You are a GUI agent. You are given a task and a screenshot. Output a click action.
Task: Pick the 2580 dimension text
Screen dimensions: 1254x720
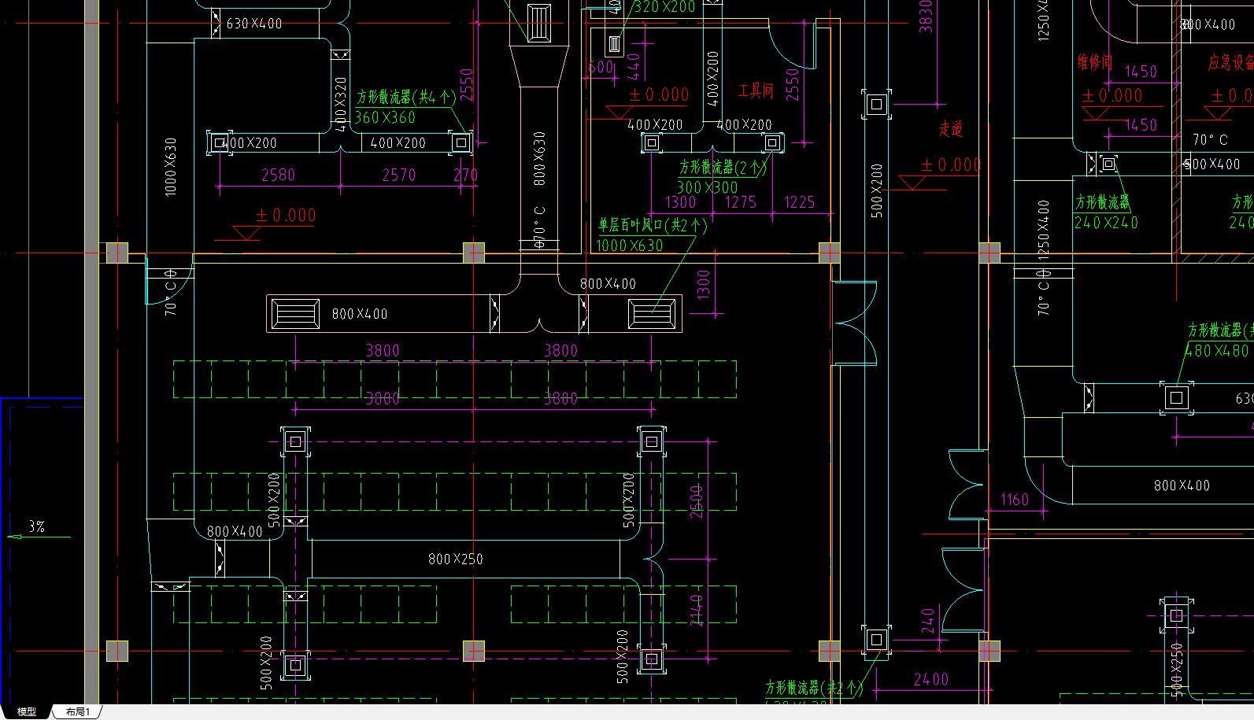coord(278,175)
